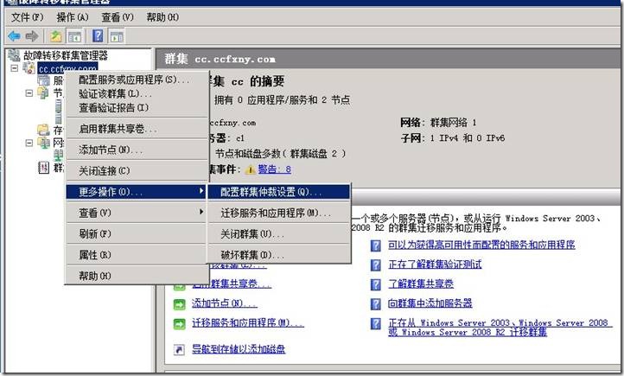Select 查看(V) entry in context menu
Screen dimensions: 624x376
tap(137, 213)
